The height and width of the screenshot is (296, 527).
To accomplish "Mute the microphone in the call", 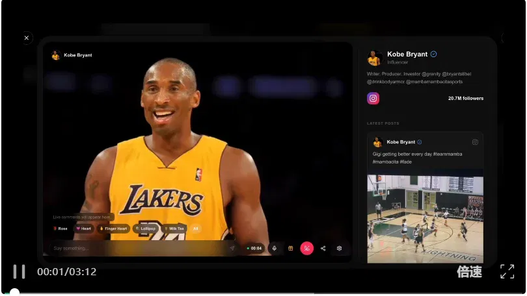I will (275, 249).
